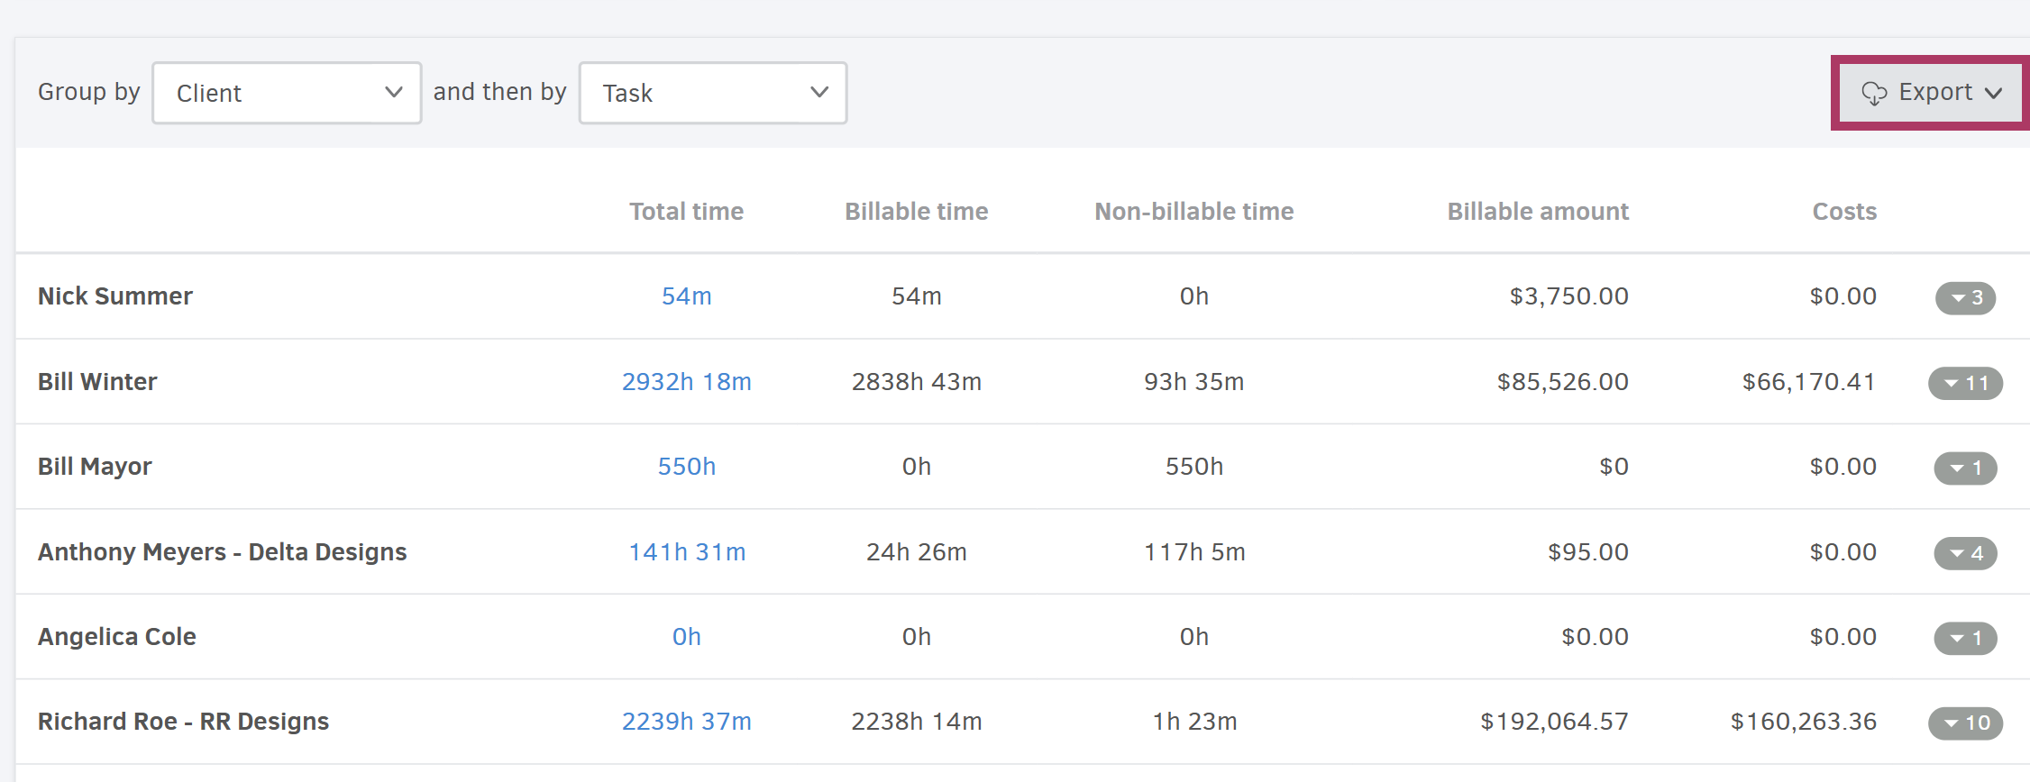Expand Anthony Meyers - Delta Designs badge
Image resolution: width=2030 pixels, height=782 pixels.
pos(1965,553)
